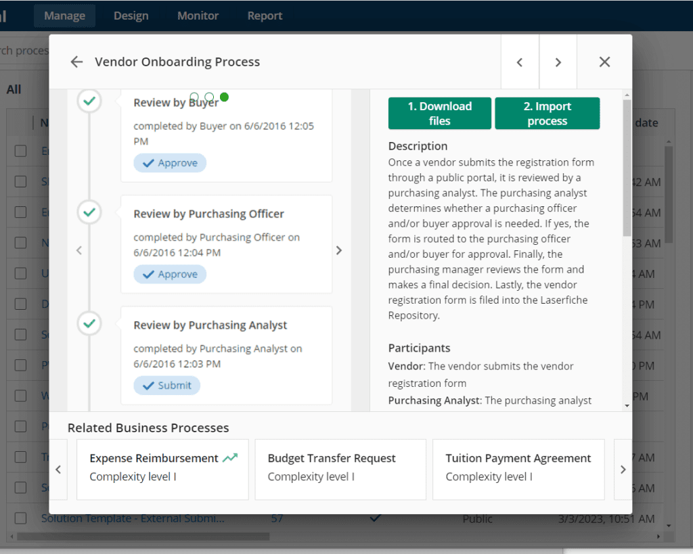Image resolution: width=693 pixels, height=554 pixels.
Task: Click the up arrow of the description scrollbar
Action: pos(627,95)
